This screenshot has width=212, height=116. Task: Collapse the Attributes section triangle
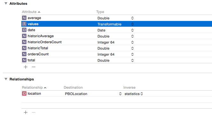coord(6,3)
